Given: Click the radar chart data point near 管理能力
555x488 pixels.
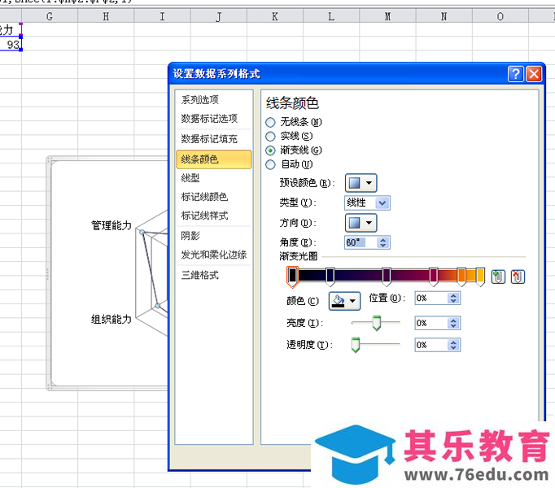Looking at the screenshot, I should [142, 232].
